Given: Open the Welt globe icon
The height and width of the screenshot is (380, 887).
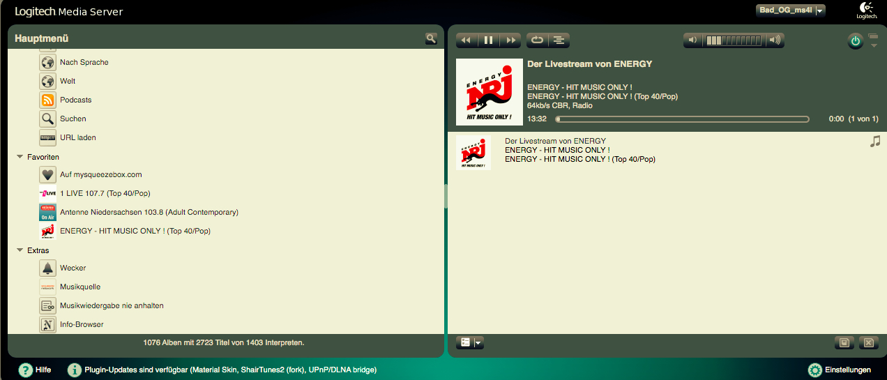Looking at the screenshot, I should 48,81.
